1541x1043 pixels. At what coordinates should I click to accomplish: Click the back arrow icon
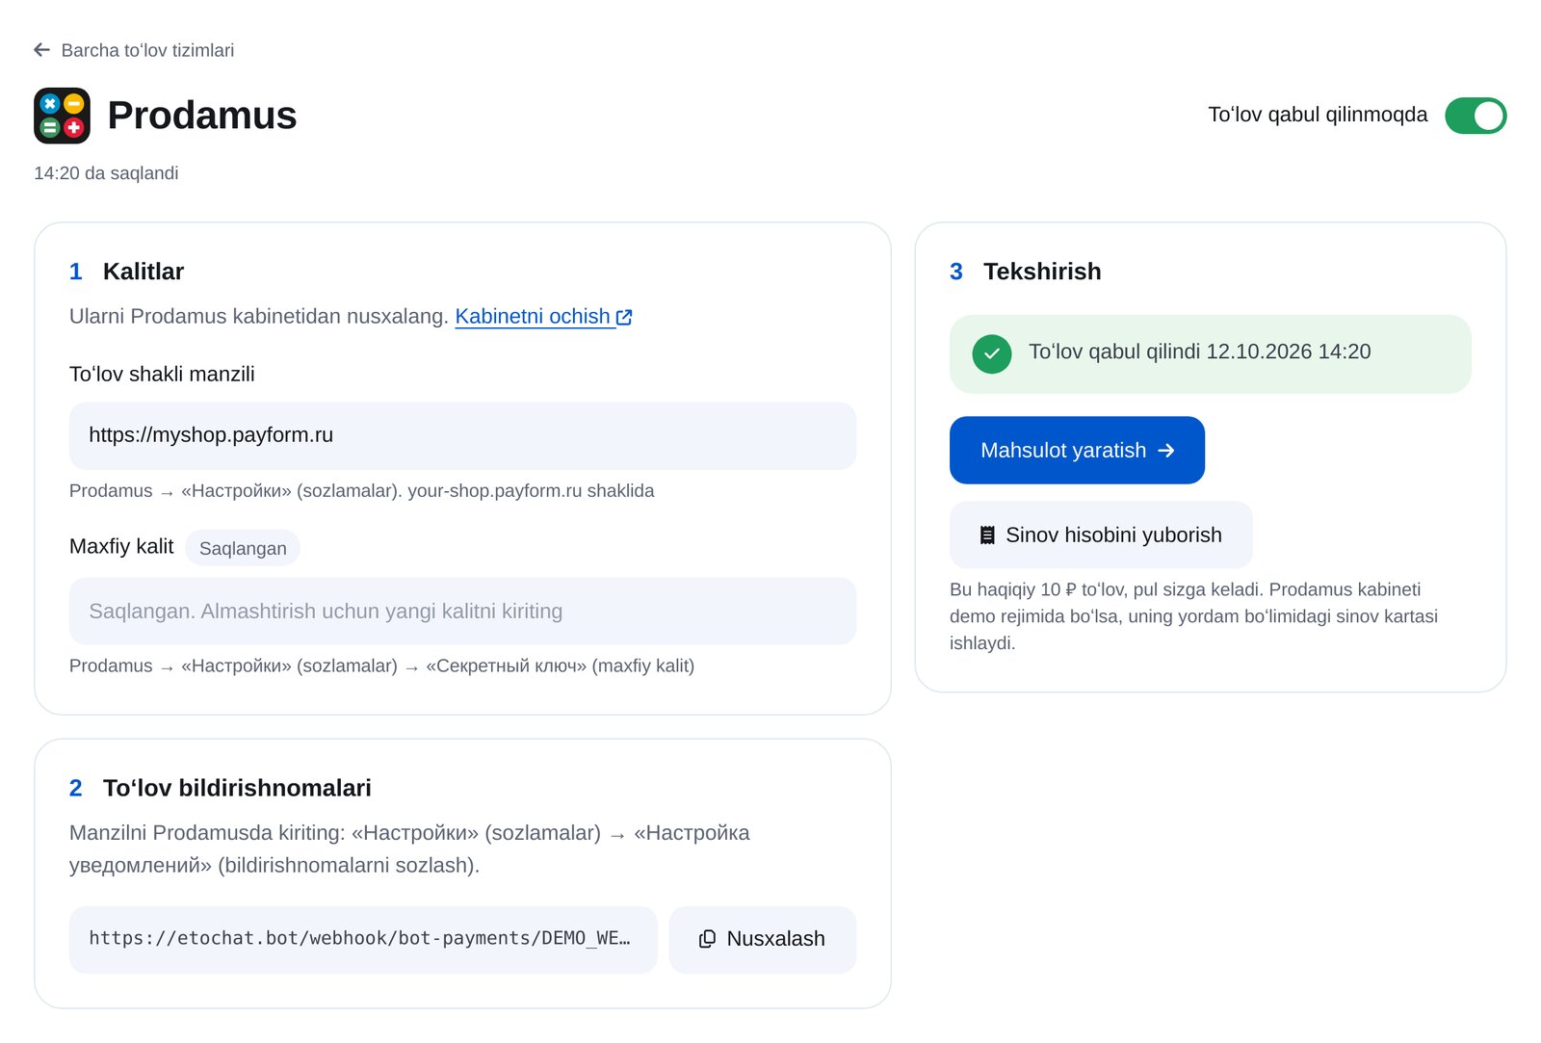coord(41,50)
